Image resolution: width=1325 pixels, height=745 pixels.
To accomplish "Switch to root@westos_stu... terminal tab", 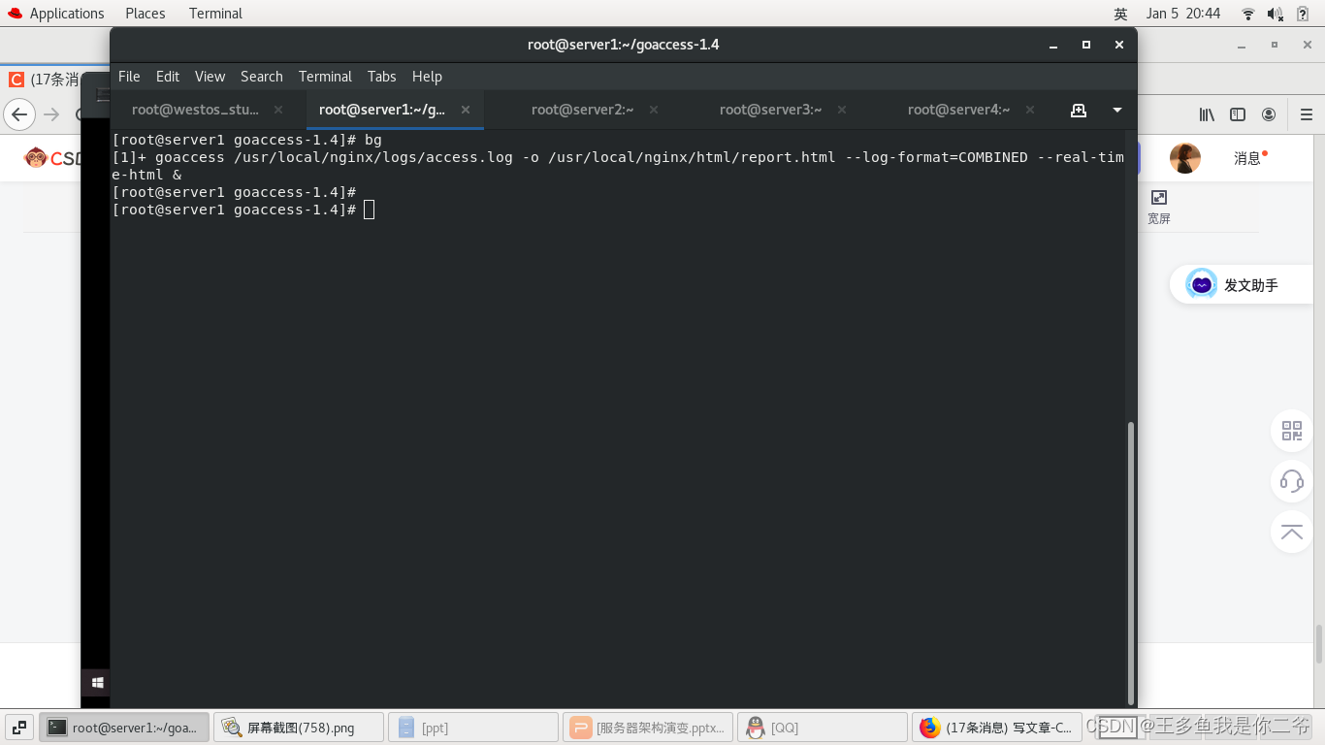I will tap(195, 110).
